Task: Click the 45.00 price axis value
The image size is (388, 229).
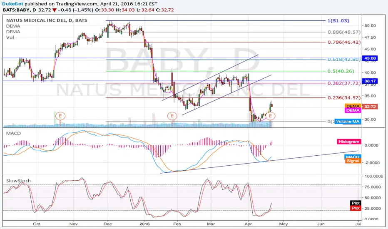Action: pyautogui.click(x=370, y=49)
